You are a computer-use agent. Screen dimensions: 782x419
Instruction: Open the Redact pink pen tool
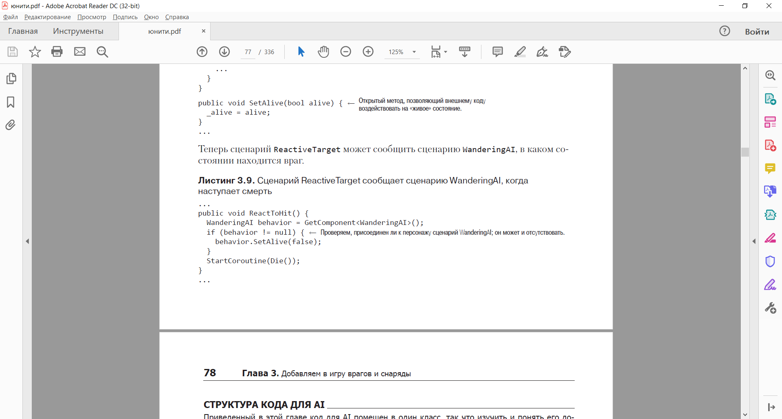point(770,238)
